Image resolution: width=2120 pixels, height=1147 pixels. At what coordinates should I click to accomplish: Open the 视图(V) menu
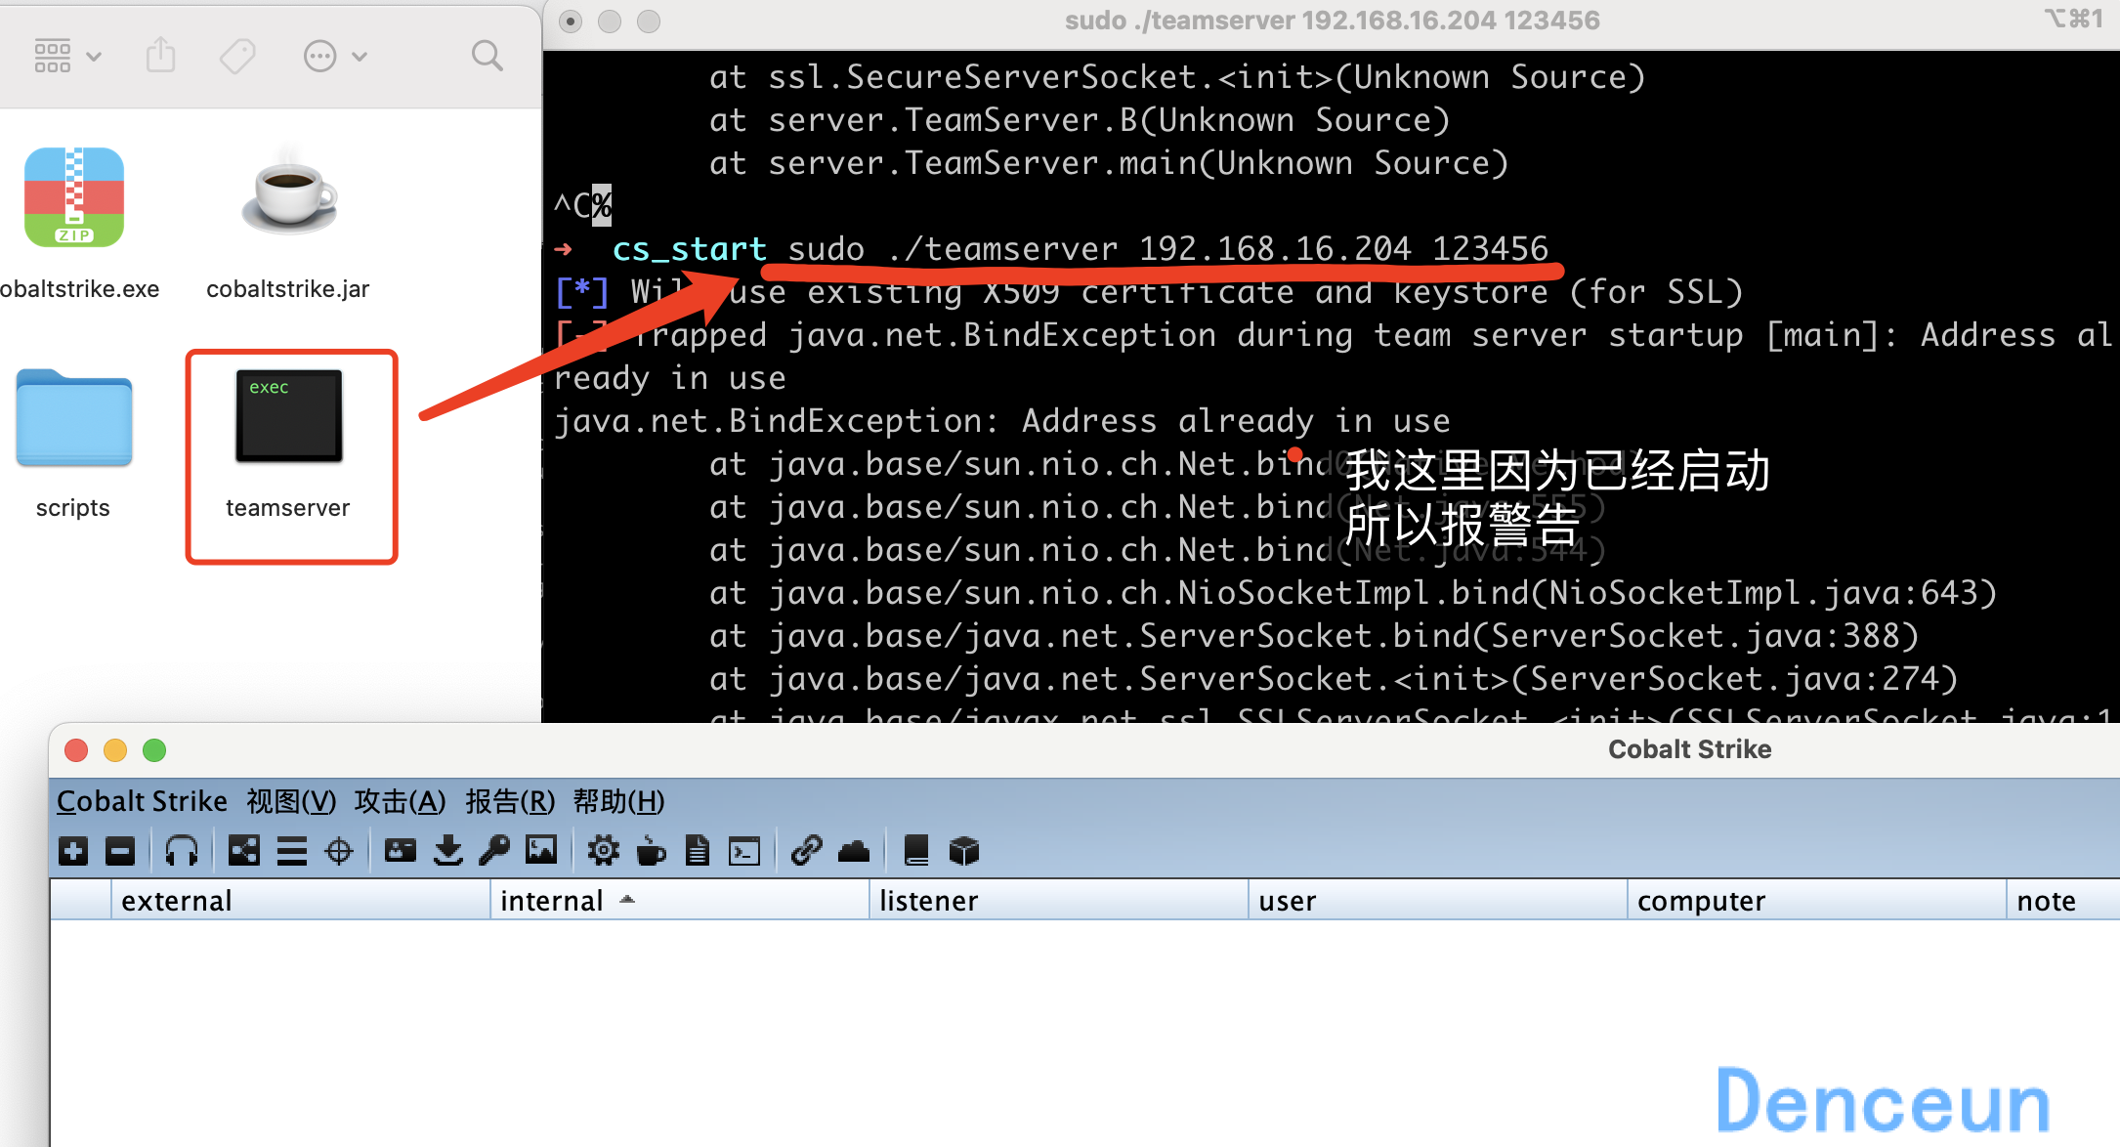(x=291, y=801)
